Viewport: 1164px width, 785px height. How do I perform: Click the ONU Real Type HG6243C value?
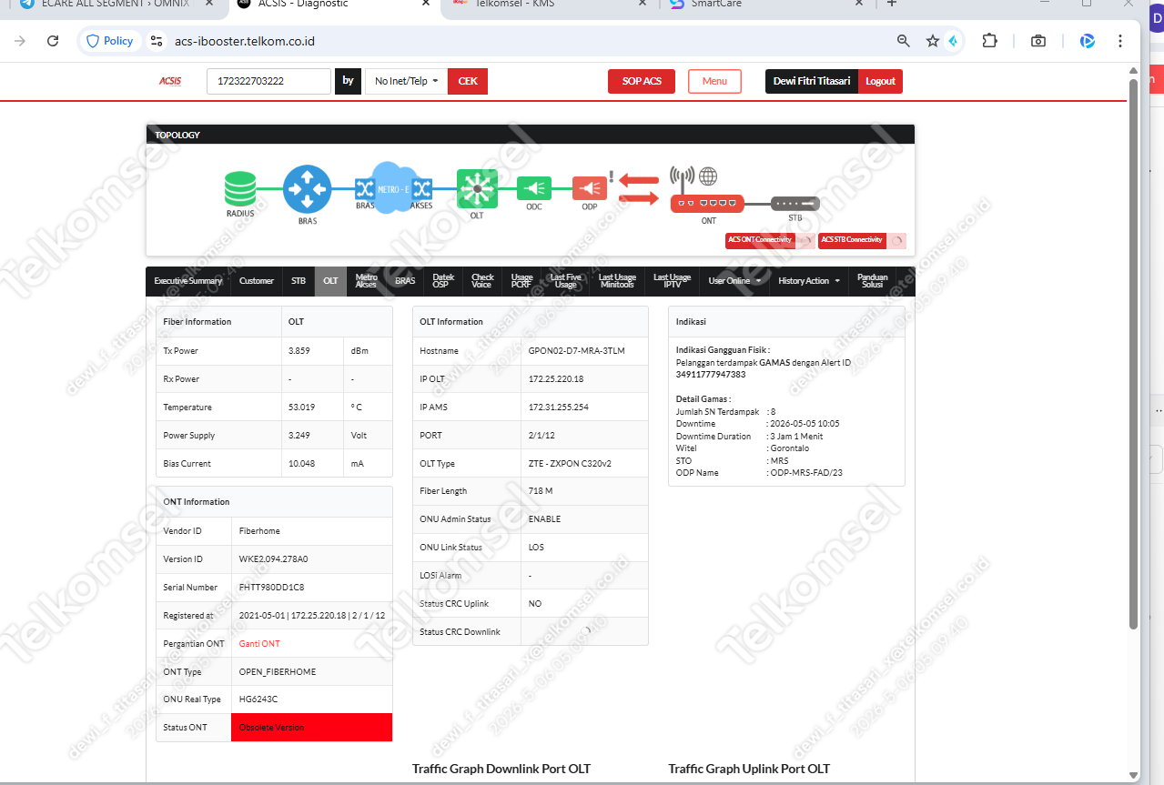258,699
